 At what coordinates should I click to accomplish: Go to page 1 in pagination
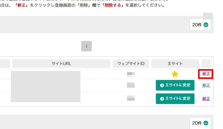pos(86,46)
